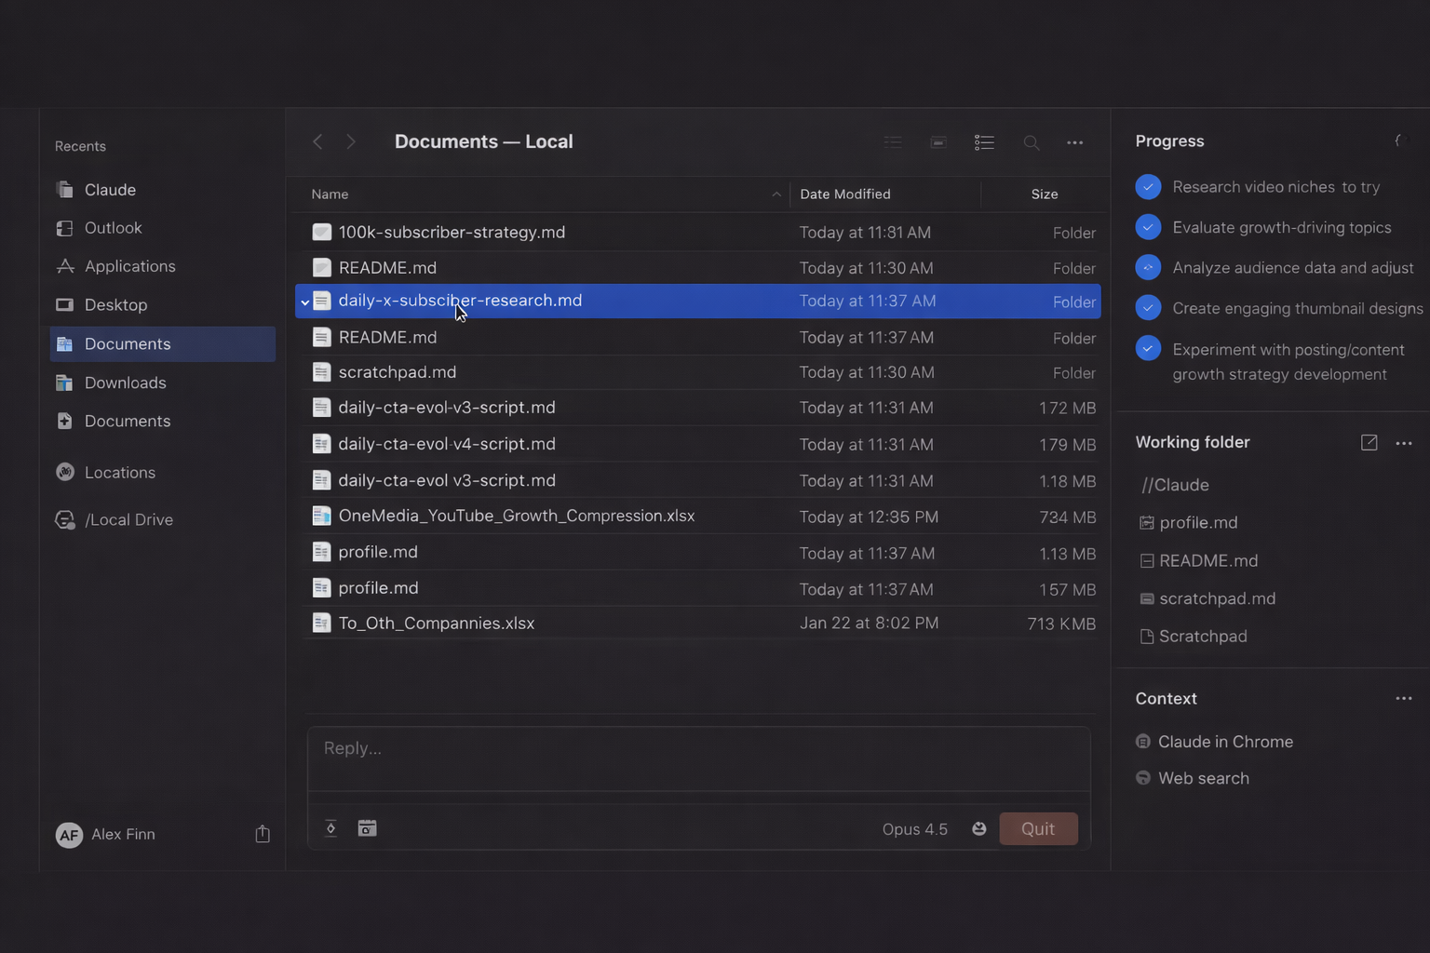Toggle 'Evaluate growth-driving topics' checkmark

point(1148,227)
